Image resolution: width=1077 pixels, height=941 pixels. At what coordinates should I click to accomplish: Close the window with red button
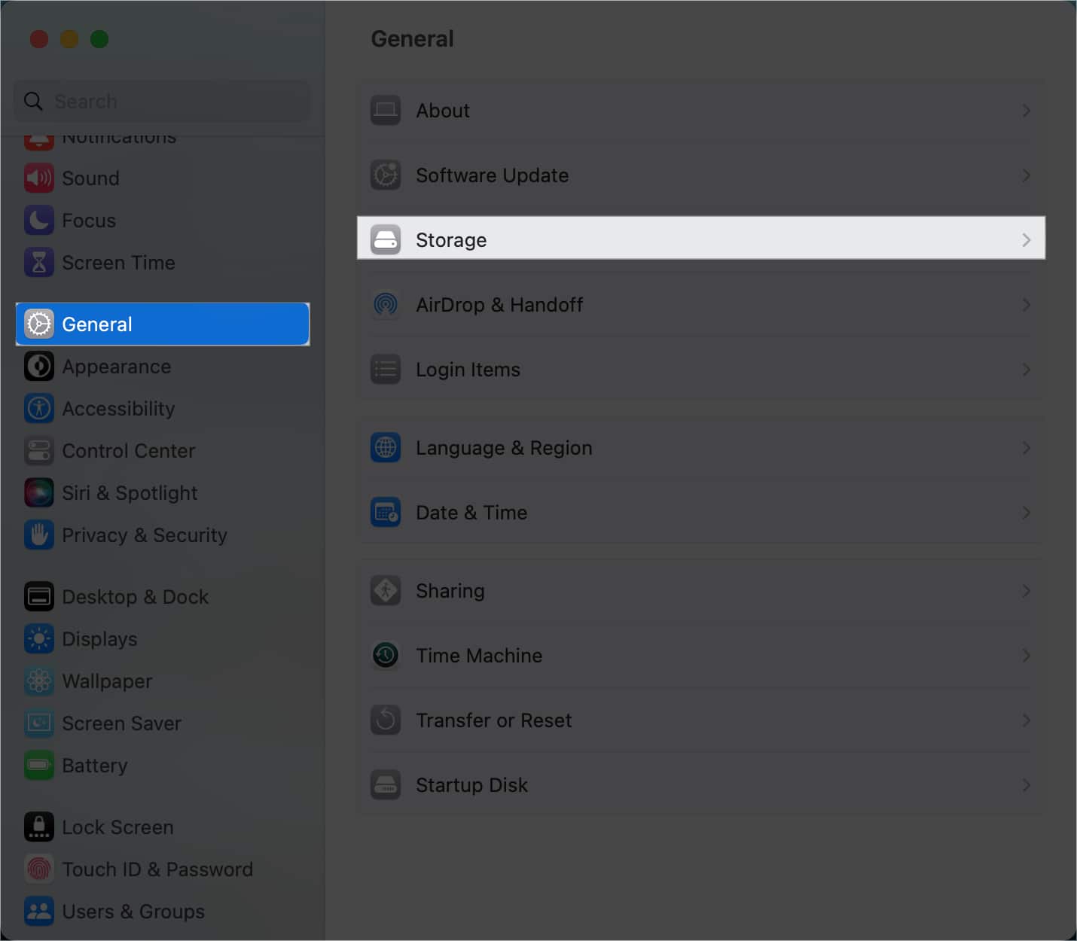[x=39, y=39]
